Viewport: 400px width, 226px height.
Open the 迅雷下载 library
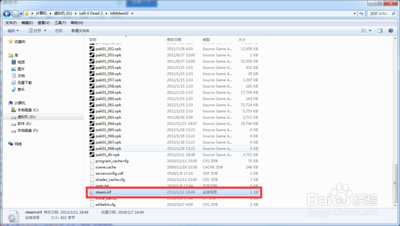point(22,83)
